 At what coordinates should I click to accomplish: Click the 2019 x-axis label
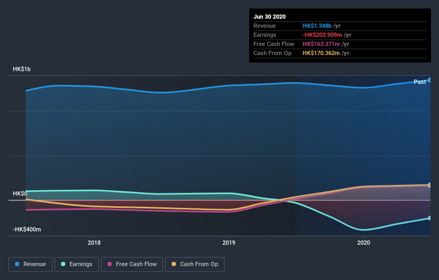(x=229, y=243)
